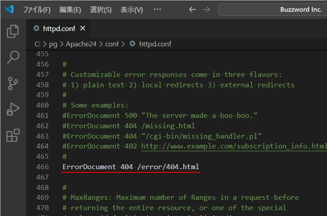Click the www.example.com subscription_info link
Screen dimensions: 327x216
[x=234, y=146]
